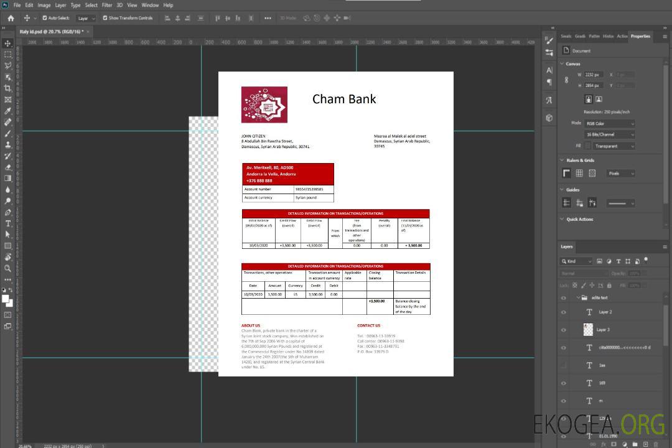Open the 3D panel cube icon
The width and height of the screenshot is (672, 448).
point(549,118)
